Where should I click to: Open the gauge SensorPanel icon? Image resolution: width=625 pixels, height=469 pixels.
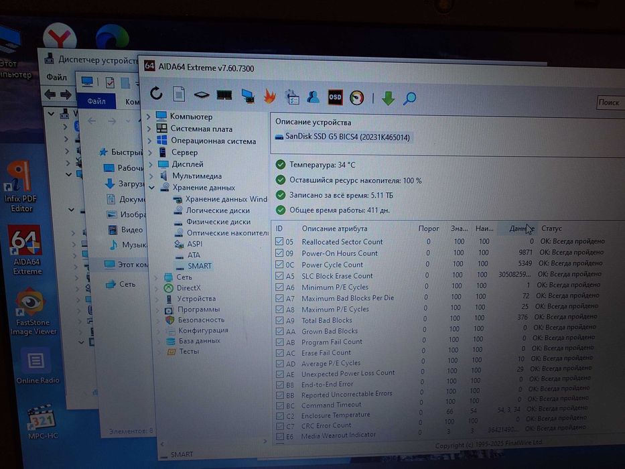(x=357, y=98)
